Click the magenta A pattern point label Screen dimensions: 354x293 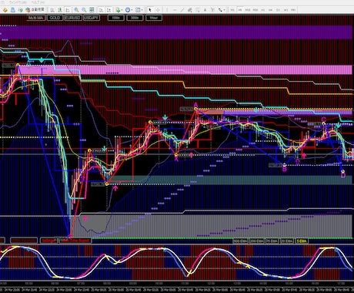click(x=195, y=105)
